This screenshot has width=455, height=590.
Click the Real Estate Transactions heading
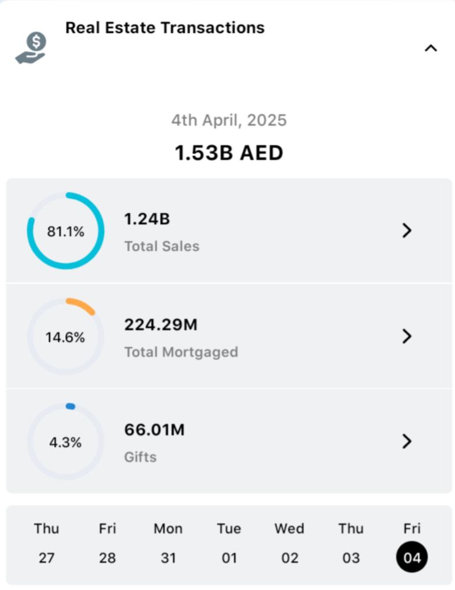coord(165,28)
